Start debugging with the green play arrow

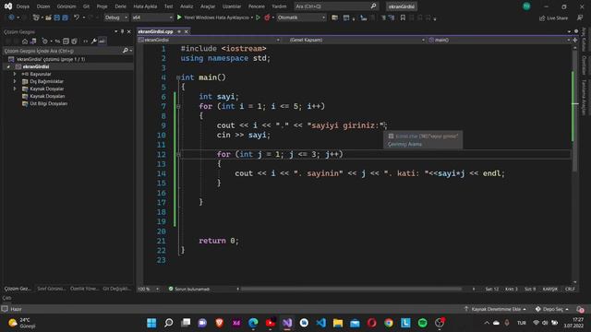pyautogui.click(x=179, y=18)
